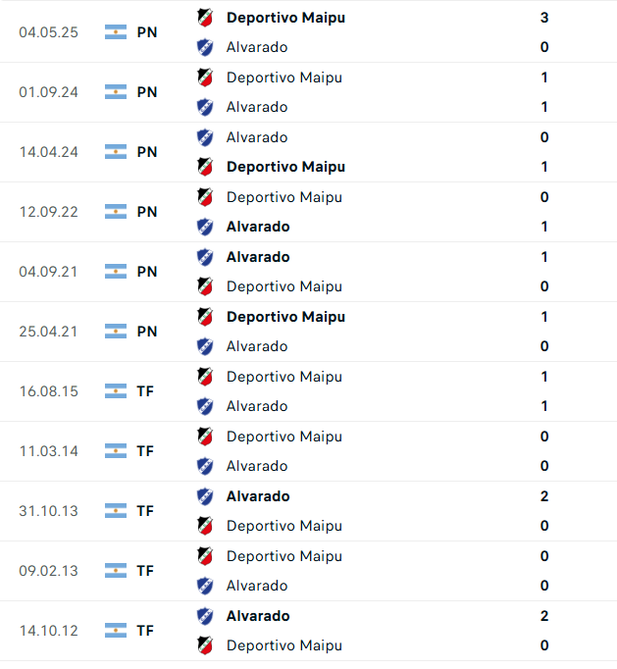The height and width of the screenshot is (669, 617).
Task: Click Alvarado crest in 25.04.21 match
Action: (x=205, y=346)
